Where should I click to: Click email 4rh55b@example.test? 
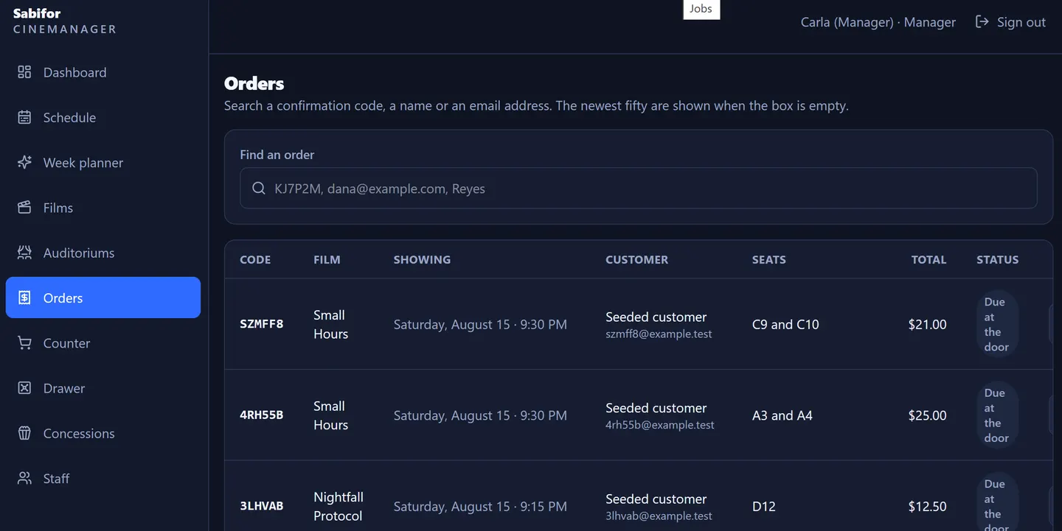(660, 425)
